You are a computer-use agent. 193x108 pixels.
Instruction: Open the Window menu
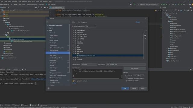click(45, 1)
